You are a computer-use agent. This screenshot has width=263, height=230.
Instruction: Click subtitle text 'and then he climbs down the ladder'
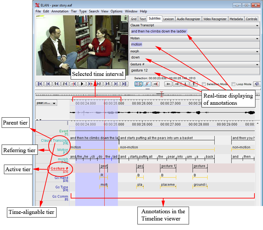(x=159, y=31)
